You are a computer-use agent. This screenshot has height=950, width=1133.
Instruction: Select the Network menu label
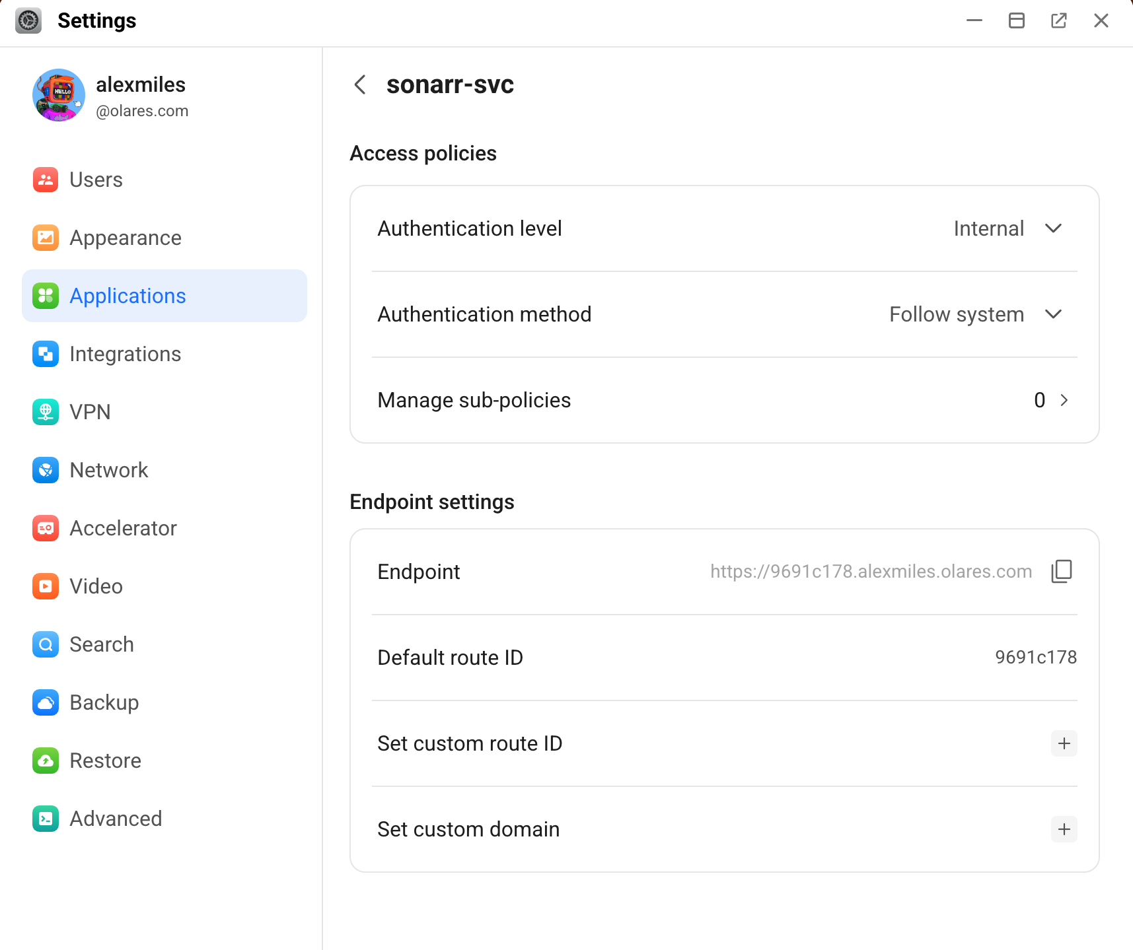[x=109, y=470]
